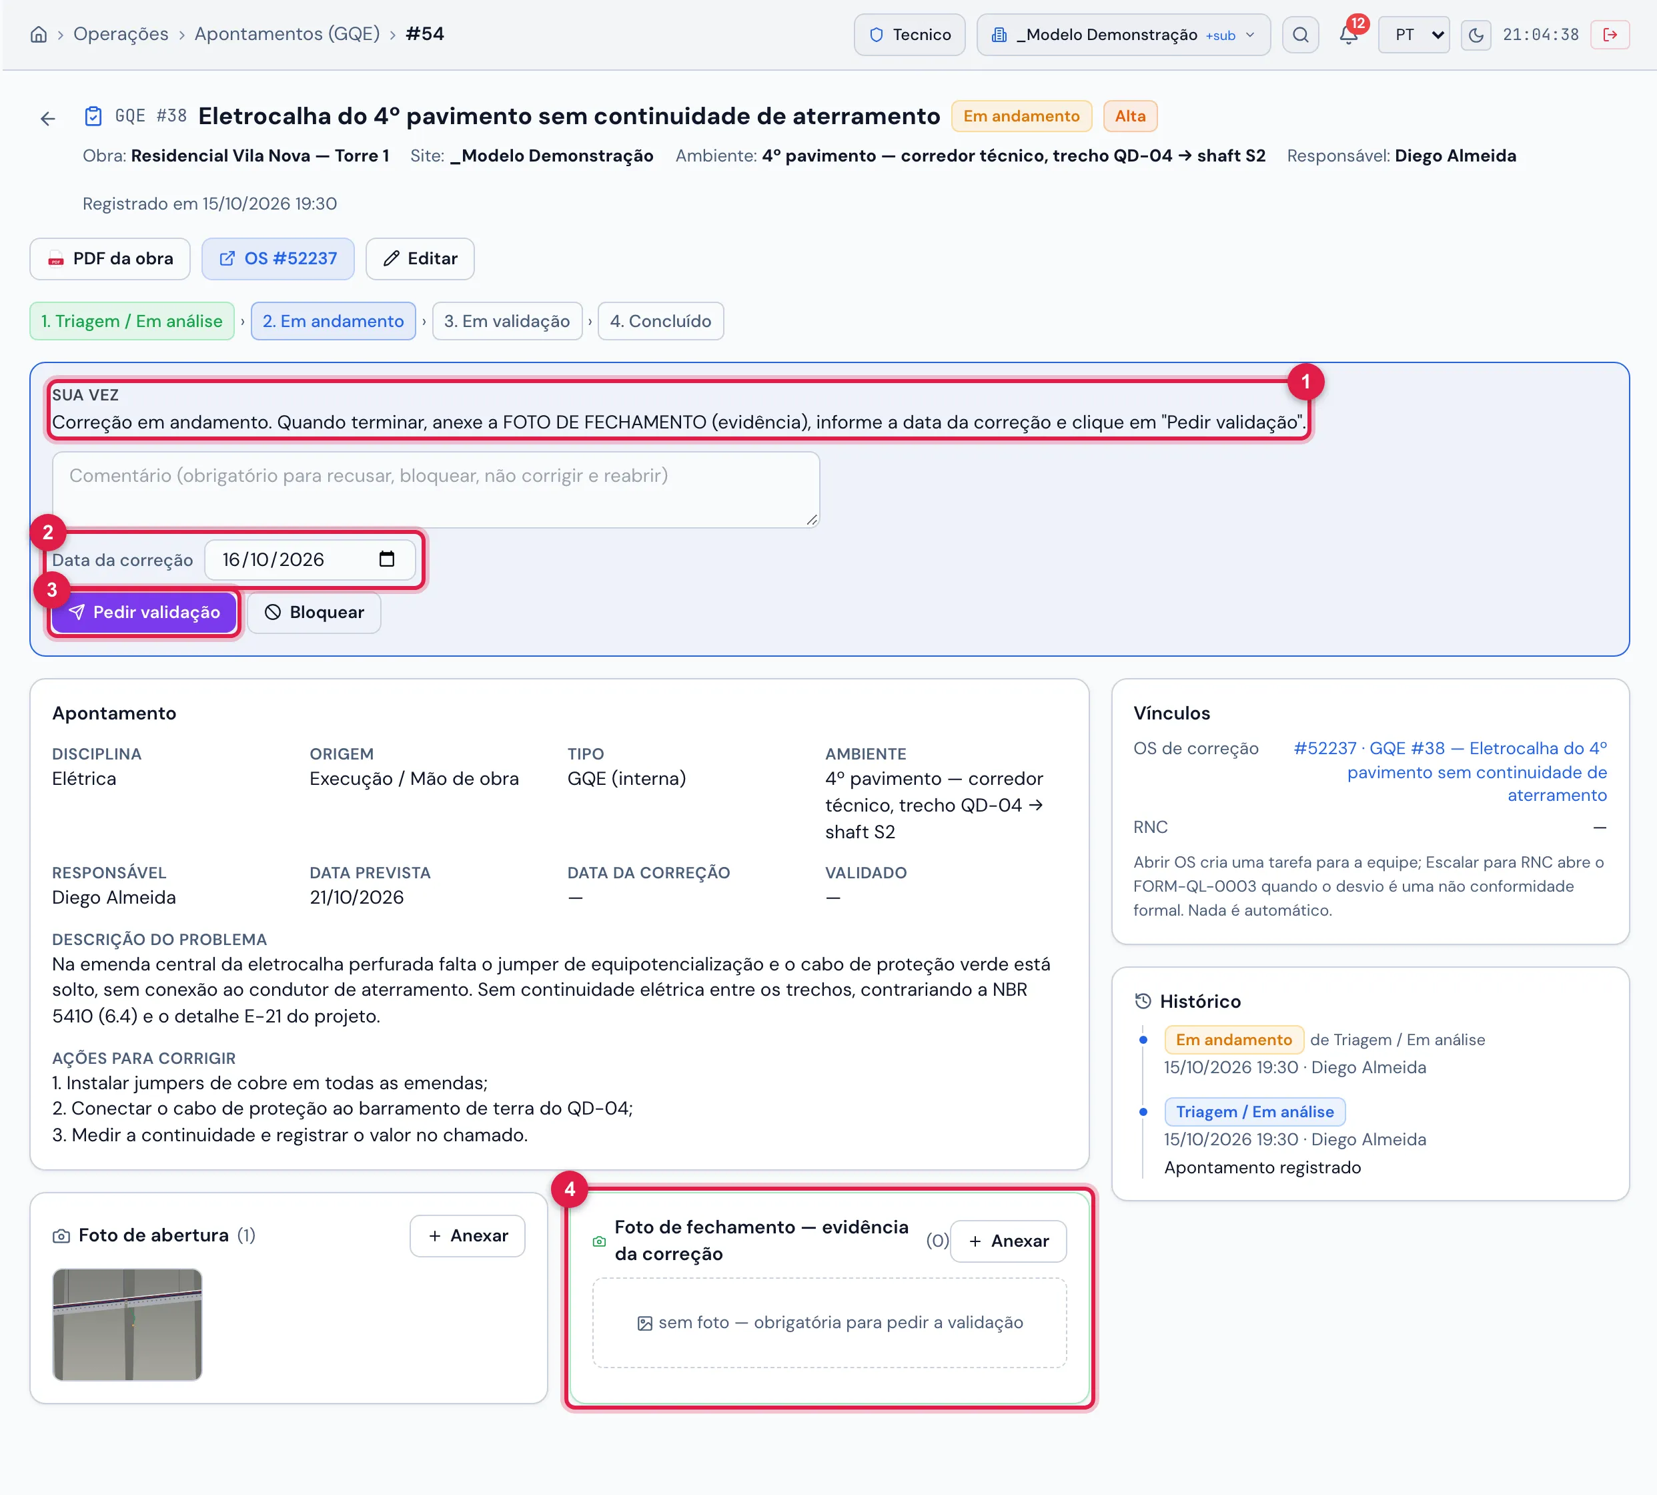Image resolution: width=1657 pixels, height=1495 pixels.
Task: Click the Tecnico role badge
Action: [909, 35]
